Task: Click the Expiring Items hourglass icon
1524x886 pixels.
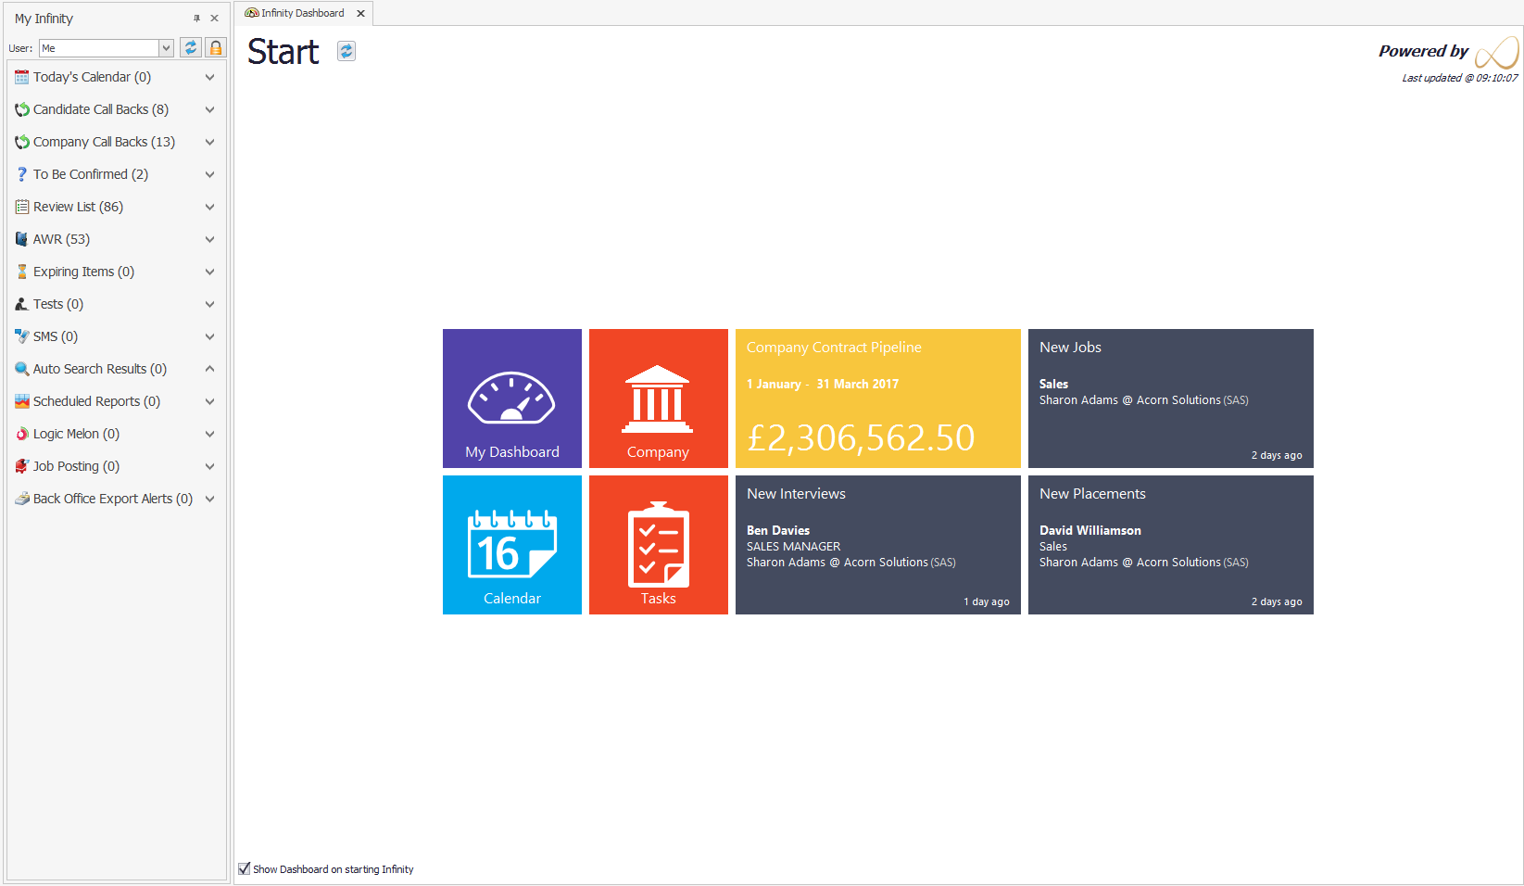Action: click(22, 272)
